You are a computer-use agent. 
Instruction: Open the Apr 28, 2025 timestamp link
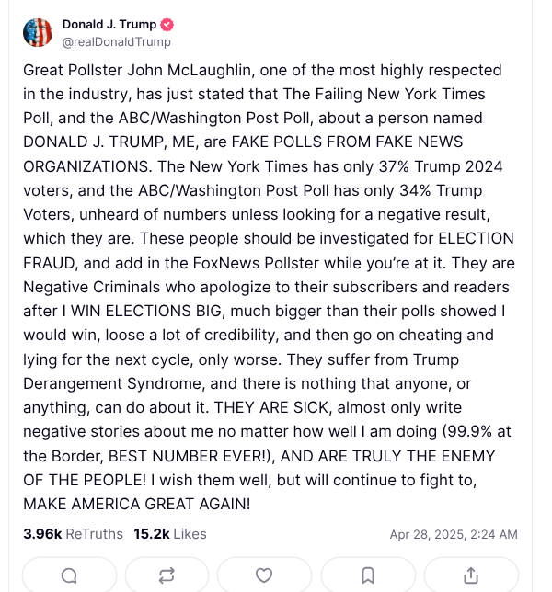[453, 534]
